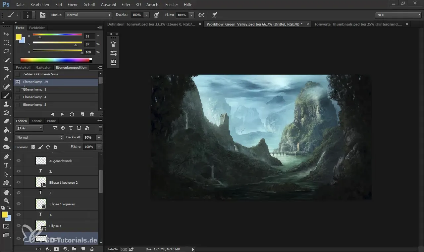Select the Custom Shape tool
424x252 pixels.
[x=6, y=183]
